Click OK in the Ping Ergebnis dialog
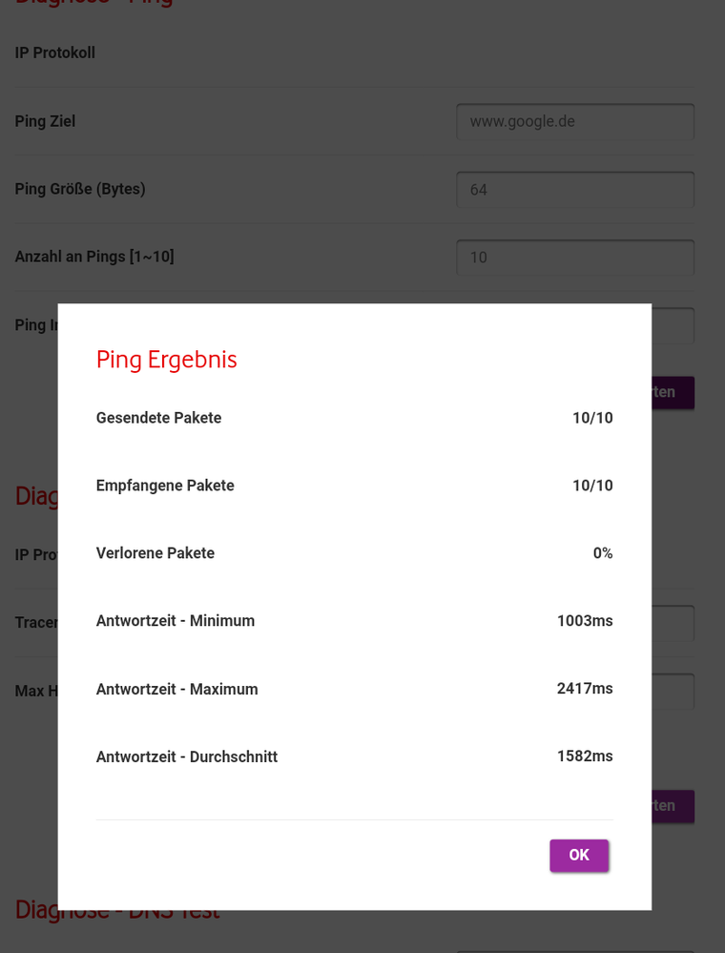Screen dimensions: 725x953 pos(578,855)
